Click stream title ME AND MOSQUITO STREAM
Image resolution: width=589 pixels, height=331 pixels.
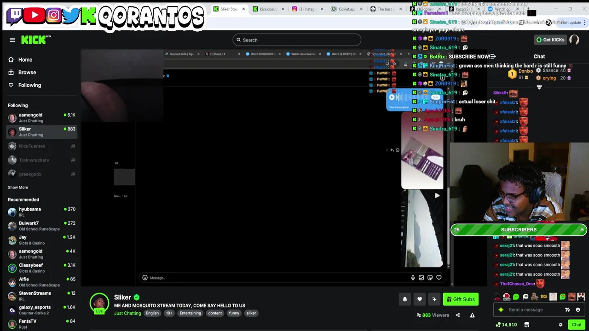[x=179, y=306]
